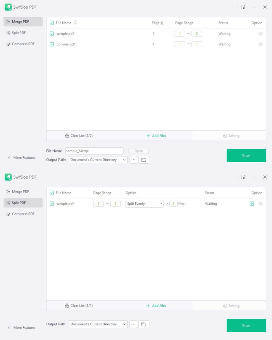Close the Split PDF window

265,177
